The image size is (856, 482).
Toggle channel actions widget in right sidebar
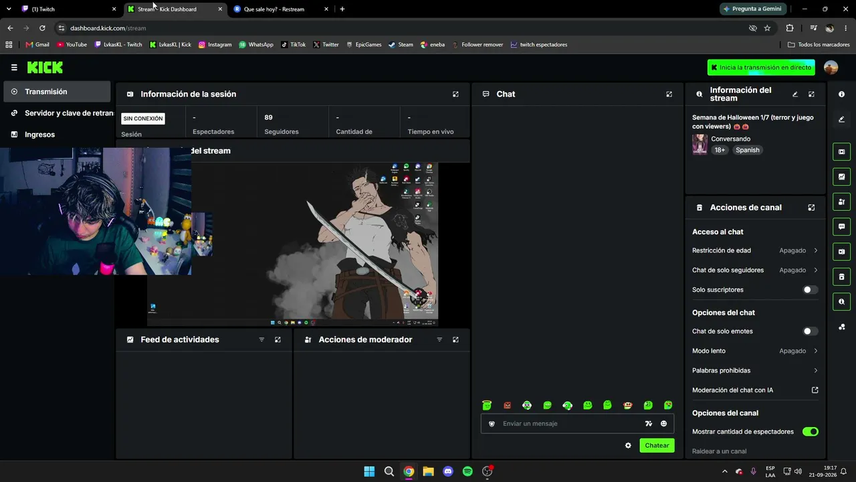(841, 276)
